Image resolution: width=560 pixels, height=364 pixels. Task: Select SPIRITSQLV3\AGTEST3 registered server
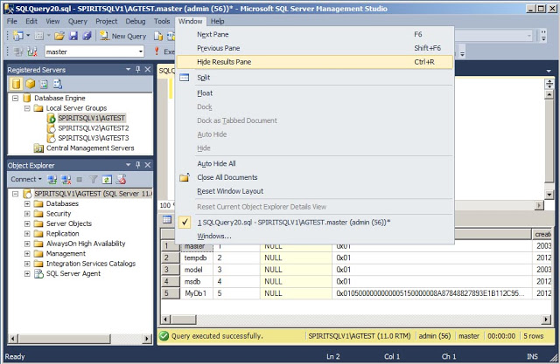click(x=94, y=138)
